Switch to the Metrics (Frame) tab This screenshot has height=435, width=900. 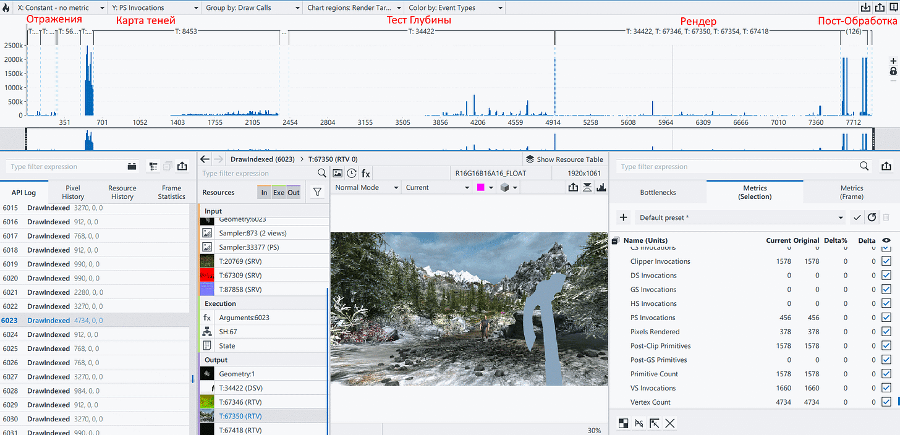[852, 192]
